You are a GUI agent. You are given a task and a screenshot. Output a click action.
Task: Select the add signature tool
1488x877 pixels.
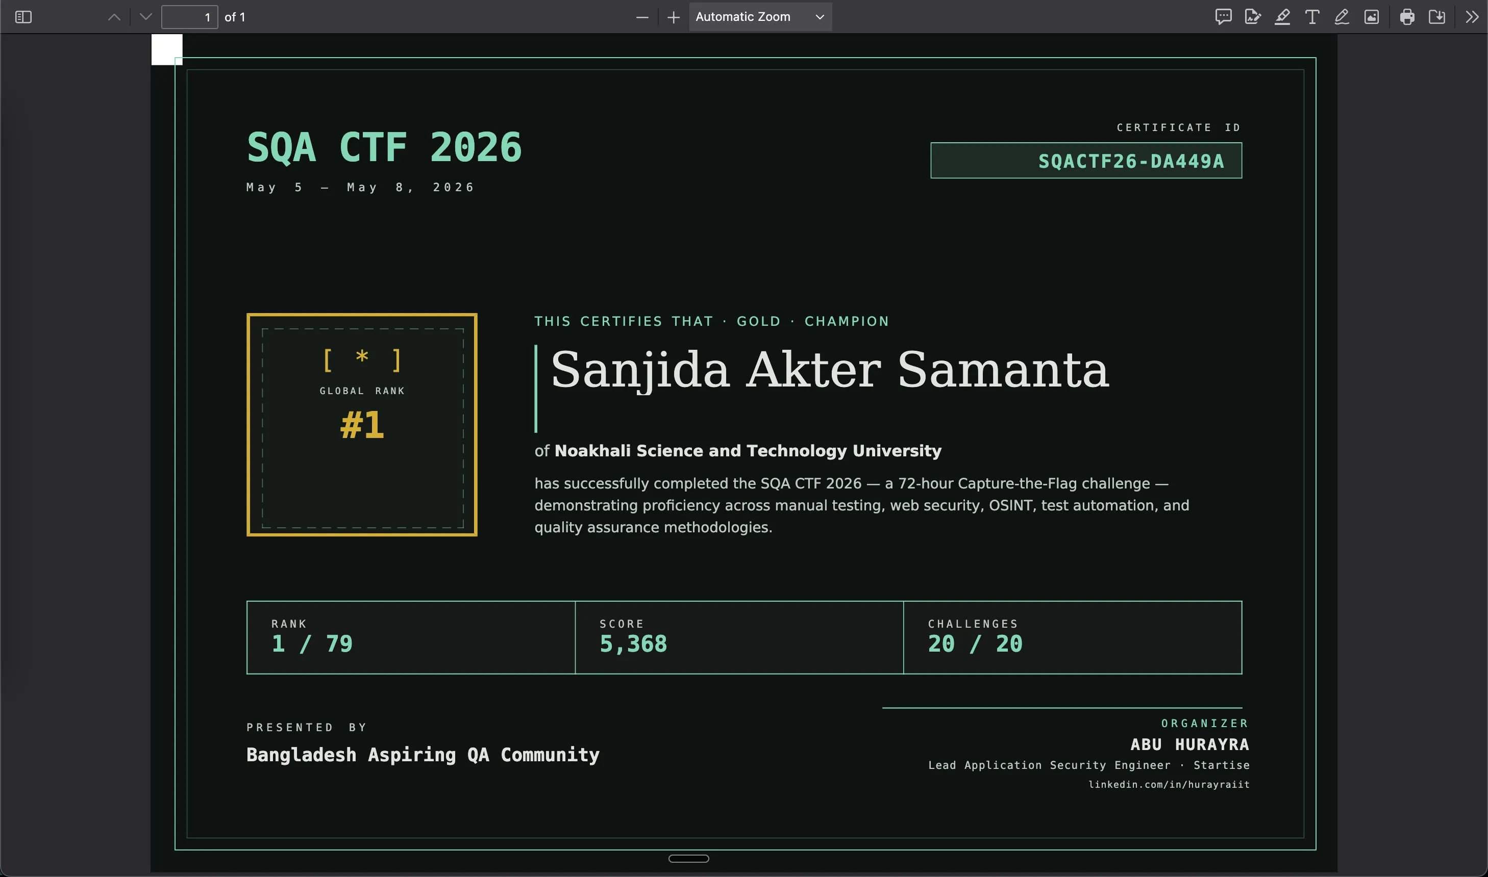click(1253, 17)
